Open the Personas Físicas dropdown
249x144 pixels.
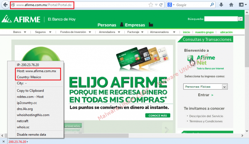pos(205,87)
